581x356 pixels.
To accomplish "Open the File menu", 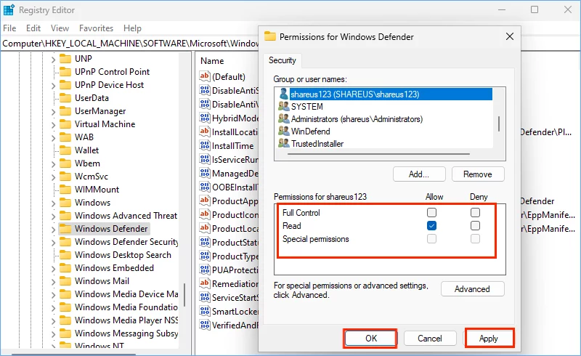I will point(9,28).
